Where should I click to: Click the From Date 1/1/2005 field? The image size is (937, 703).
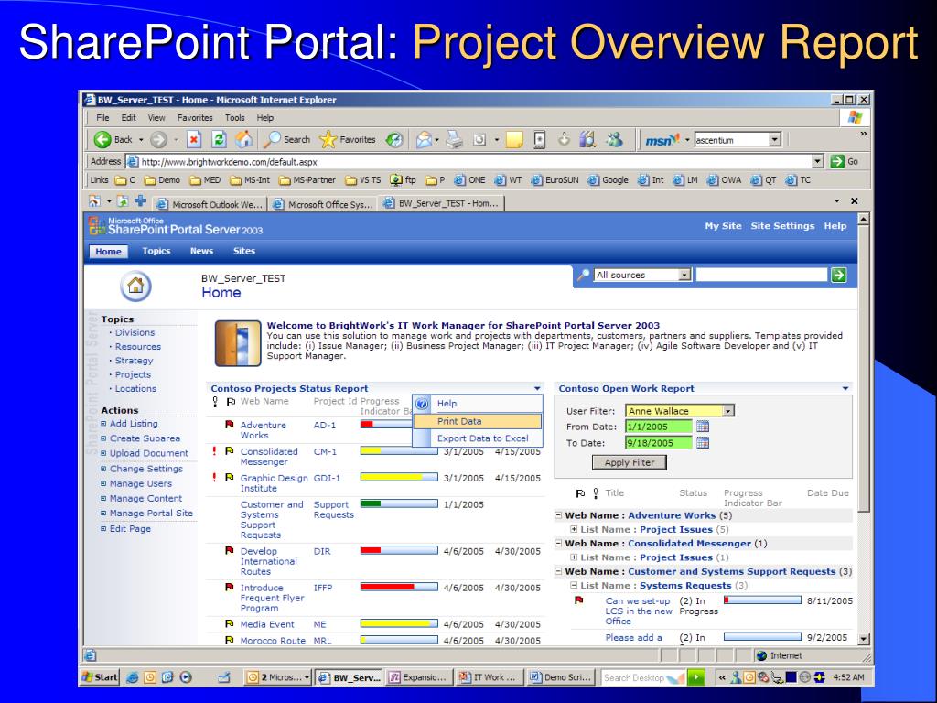[659, 427]
